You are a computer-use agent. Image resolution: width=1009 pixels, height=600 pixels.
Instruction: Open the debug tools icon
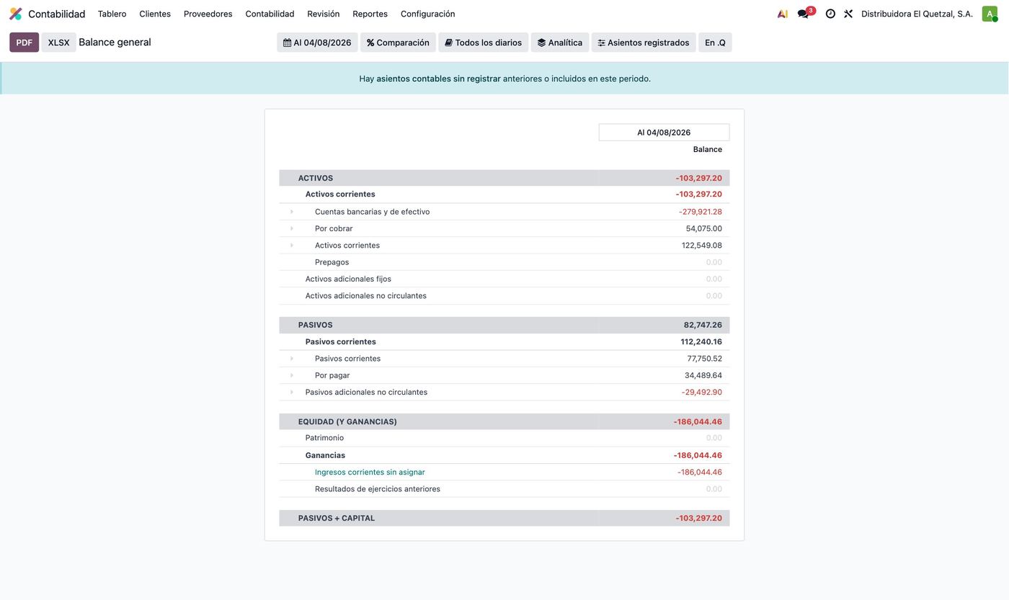(x=848, y=14)
